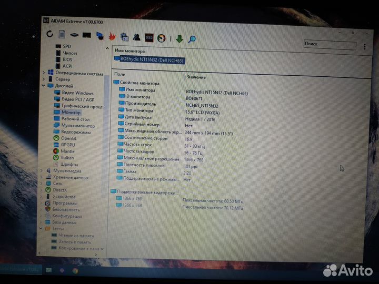The height and width of the screenshot is (284, 379).
Task: Click the tree horizontal scroll-right arrow
Action: click(96, 255)
